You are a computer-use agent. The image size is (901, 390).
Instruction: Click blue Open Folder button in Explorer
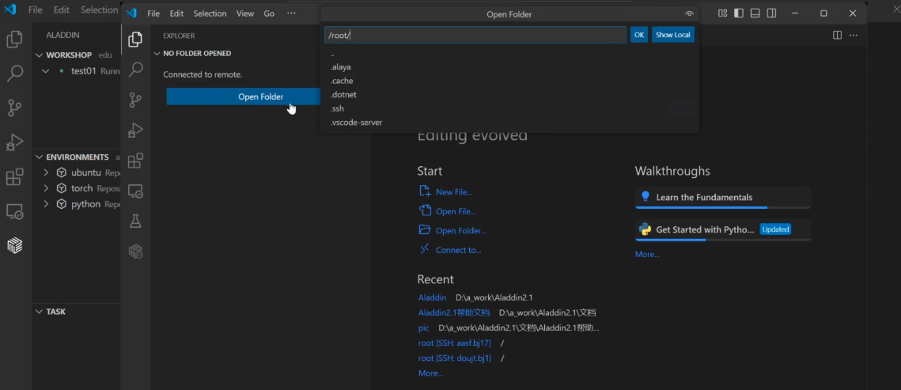click(x=261, y=97)
